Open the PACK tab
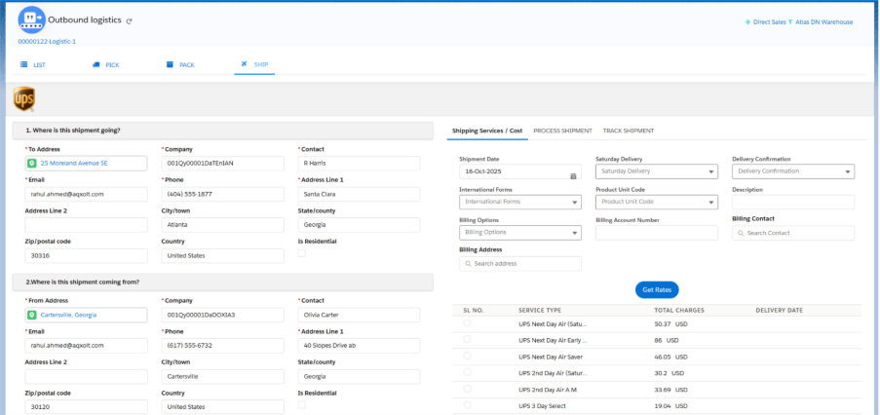The image size is (880, 415). (180, 64)
